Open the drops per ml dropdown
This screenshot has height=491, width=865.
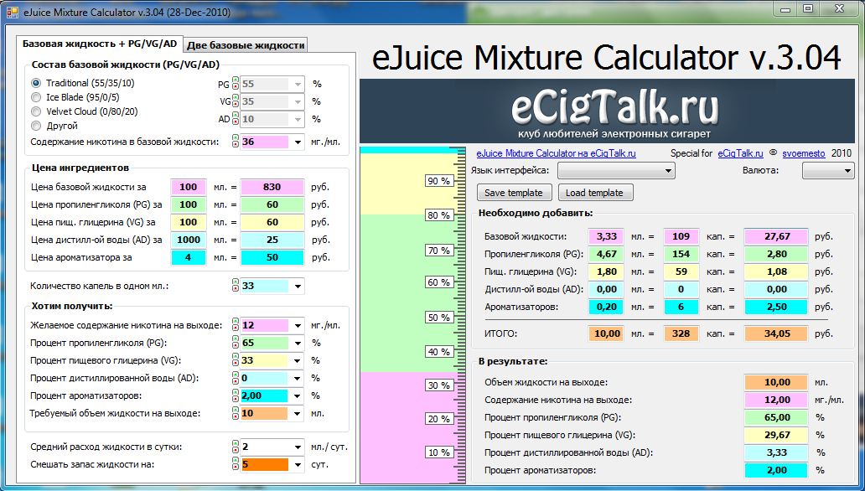click(x=298, y=287)
